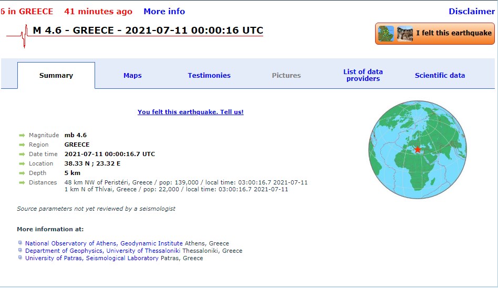The image size is (498, 288).
Task: Click the seismograph waveform icon beside the title
Action: point(20,35)
